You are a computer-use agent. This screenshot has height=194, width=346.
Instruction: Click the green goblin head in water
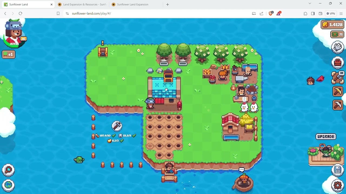tap(79, 160)
